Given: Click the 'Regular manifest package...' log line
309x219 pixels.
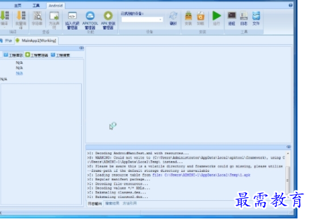Looking at the screenshot, I should point(119,179).
